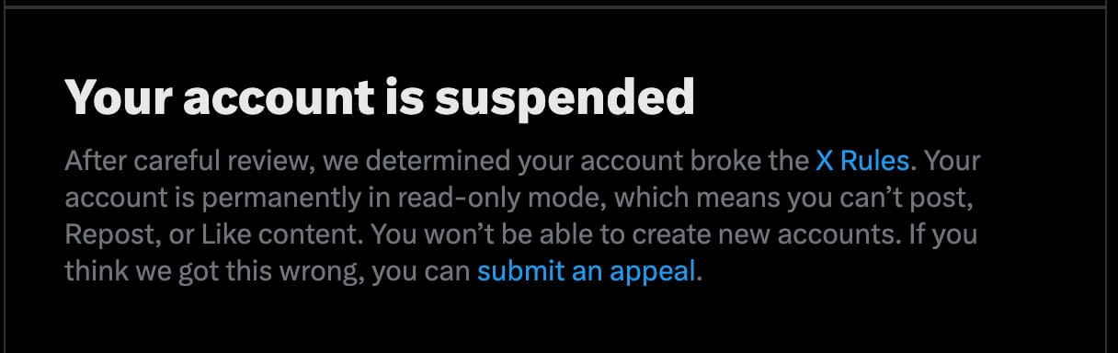Follow the submit an appeal link
This screenshot has height=353, width=1118.
click(x=587, y=271)
